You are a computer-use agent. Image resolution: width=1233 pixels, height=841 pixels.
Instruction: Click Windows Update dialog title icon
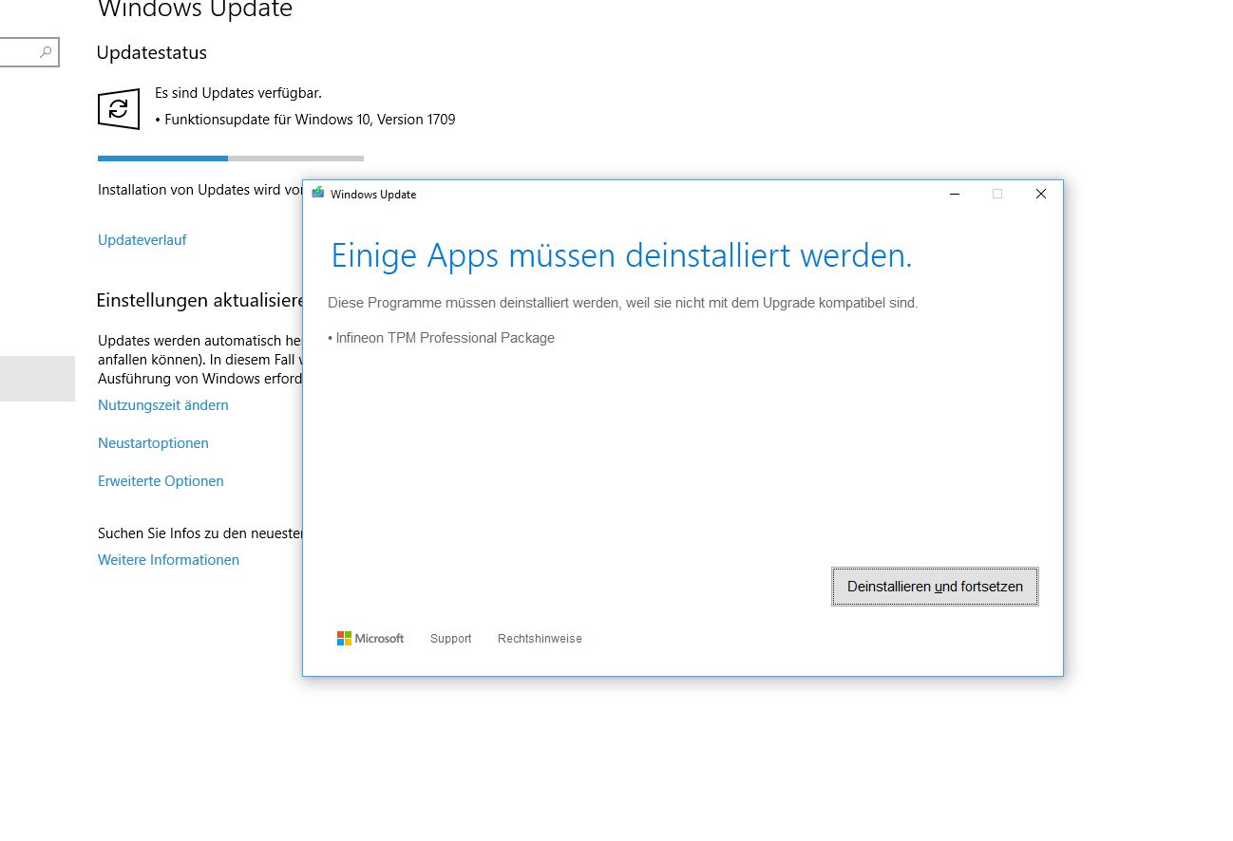(318, 193)
